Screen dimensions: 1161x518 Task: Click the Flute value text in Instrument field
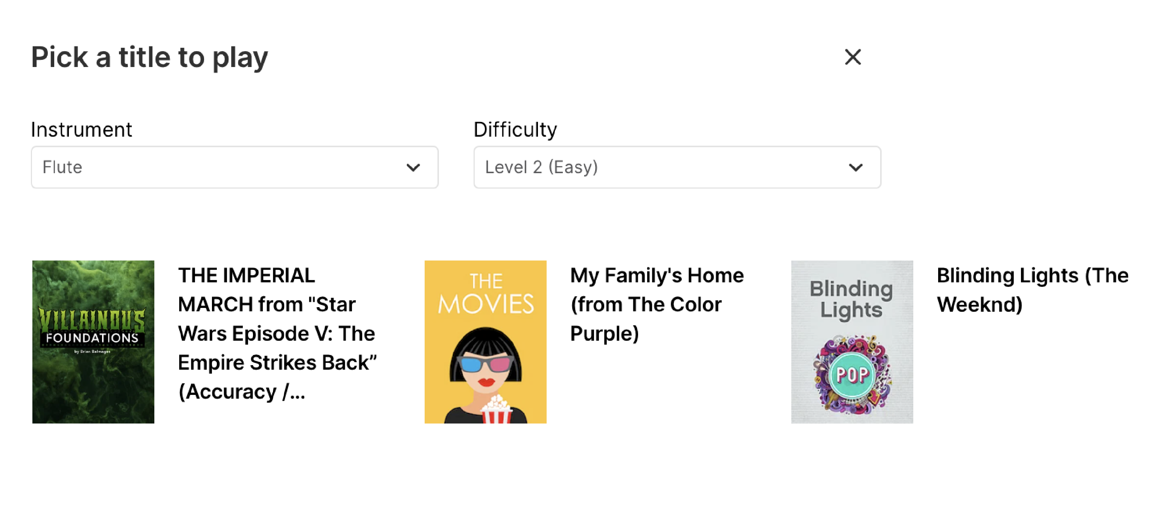click(62, 167)
